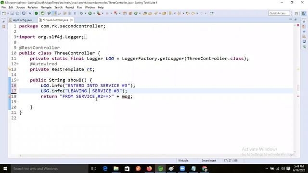Click the Quick Access search field
The width and height of the screenshot is (308, 173).
pyautogui.click(x=279, y=13)
